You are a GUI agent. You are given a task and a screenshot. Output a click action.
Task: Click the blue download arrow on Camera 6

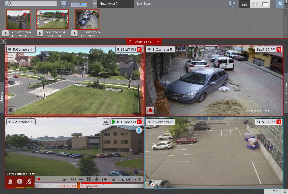[x=139, y=131]
